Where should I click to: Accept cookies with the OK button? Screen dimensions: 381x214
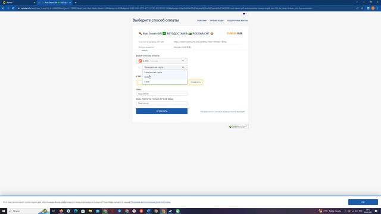tap(363, 202)
